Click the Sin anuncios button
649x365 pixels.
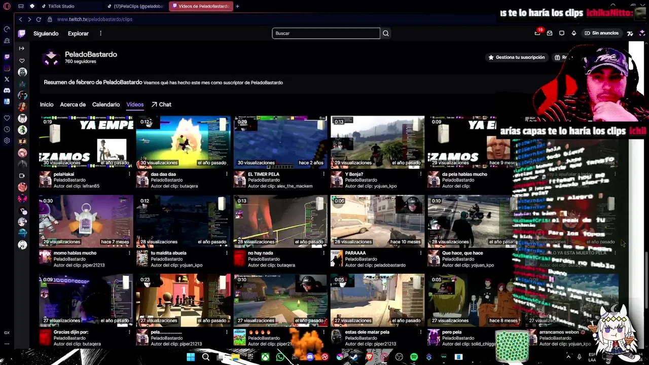click(x=601, y=33)
